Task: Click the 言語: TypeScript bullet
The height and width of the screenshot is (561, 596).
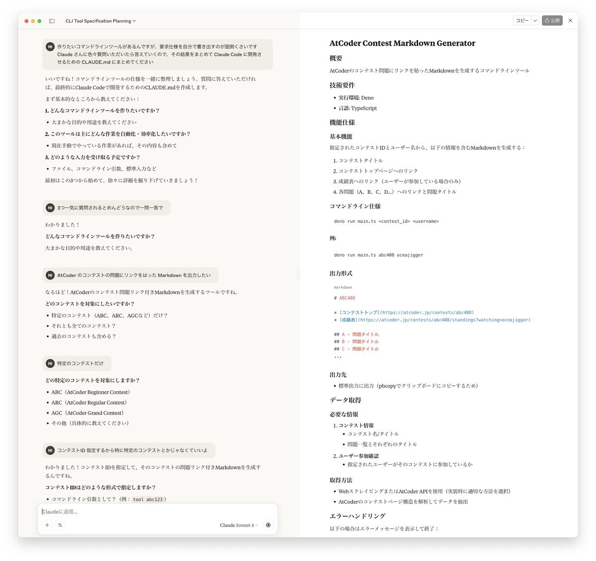Action: [358, 108]
